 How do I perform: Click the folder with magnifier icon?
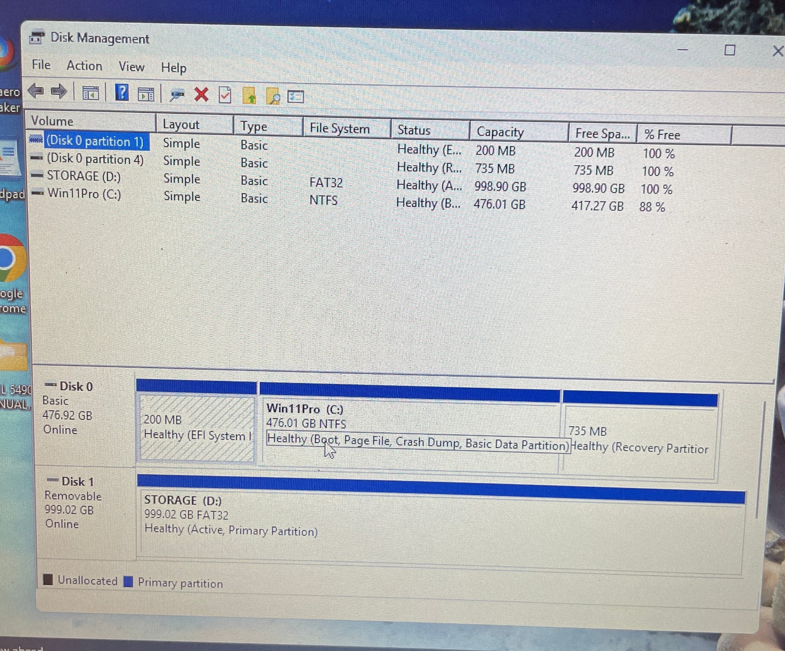(273, 97)
